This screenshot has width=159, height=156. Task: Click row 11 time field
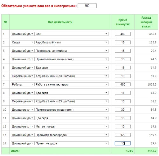pyautogui.click(x=123, y=118)
